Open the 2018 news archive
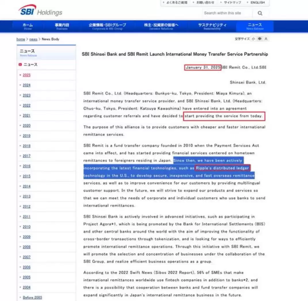Screen dimensions: 308x301 (27, 146)
